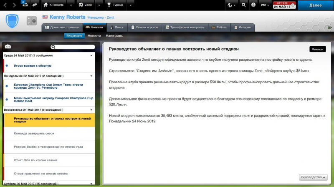
Task: Go forward with the right arrow
Action: click(x=14, y=5)
